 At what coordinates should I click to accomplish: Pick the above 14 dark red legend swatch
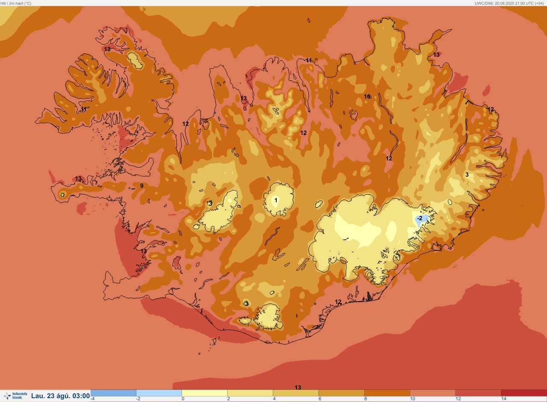click(524, 393)
